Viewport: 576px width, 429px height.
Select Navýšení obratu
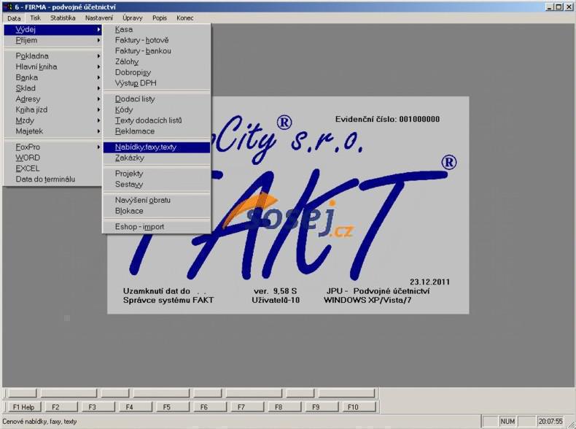coord(157,201)
